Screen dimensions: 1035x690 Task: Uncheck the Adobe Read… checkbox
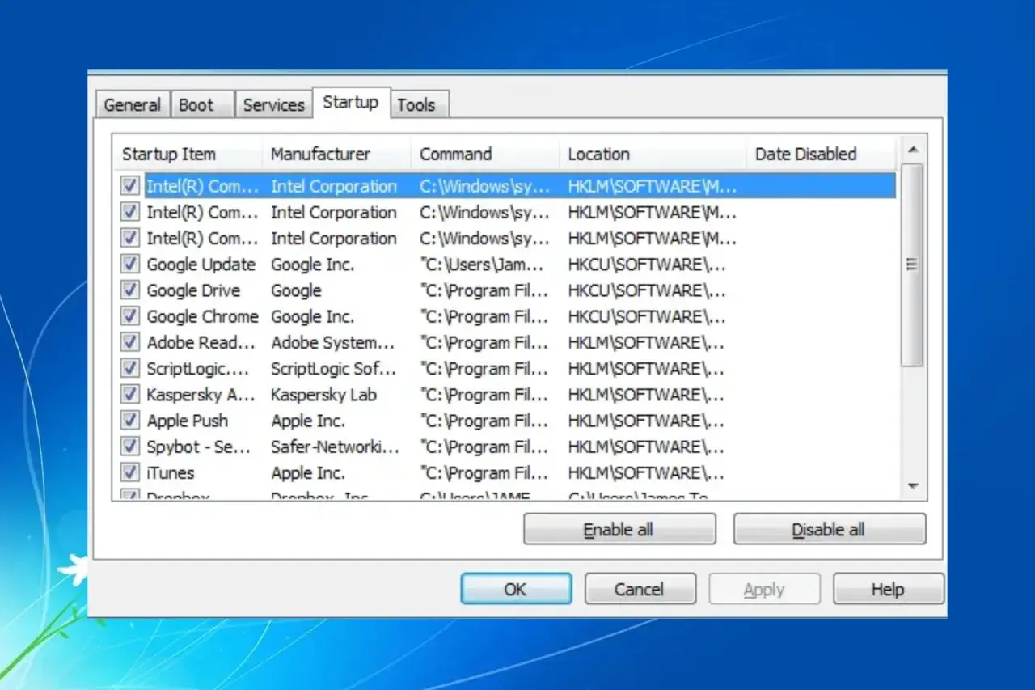tap(130, 342)
